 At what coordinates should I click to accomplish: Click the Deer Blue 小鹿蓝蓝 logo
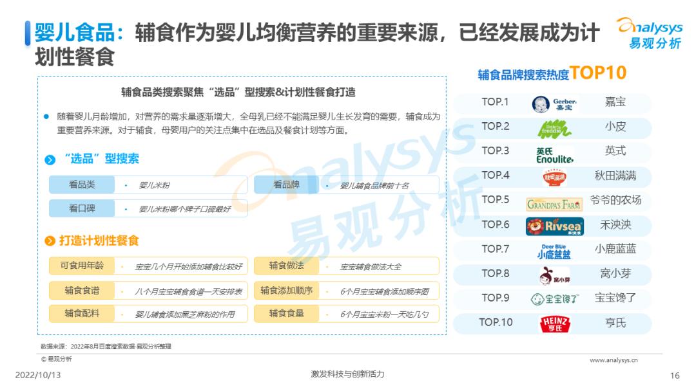pos(554,251)
